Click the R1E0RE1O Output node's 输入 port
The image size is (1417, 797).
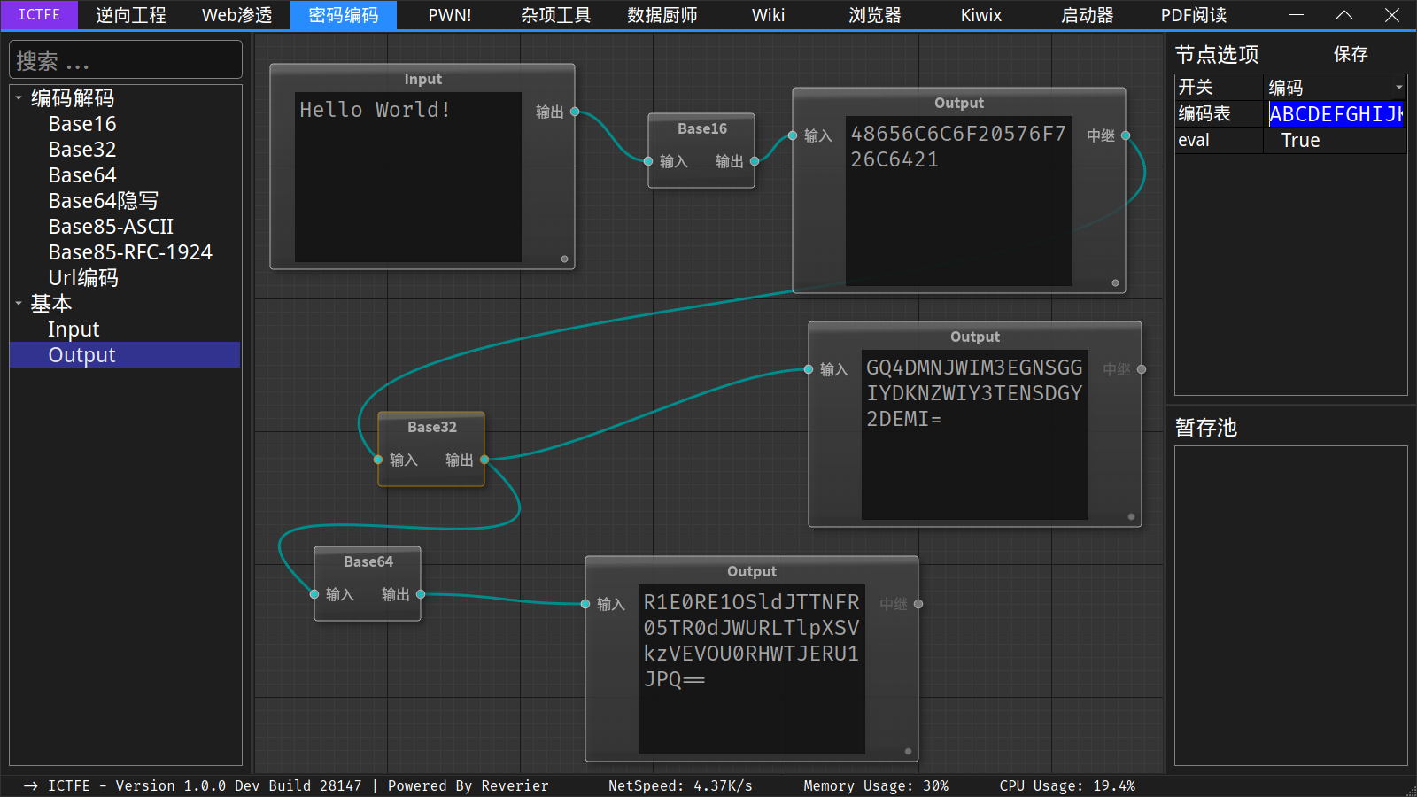(x=585, y=604)
